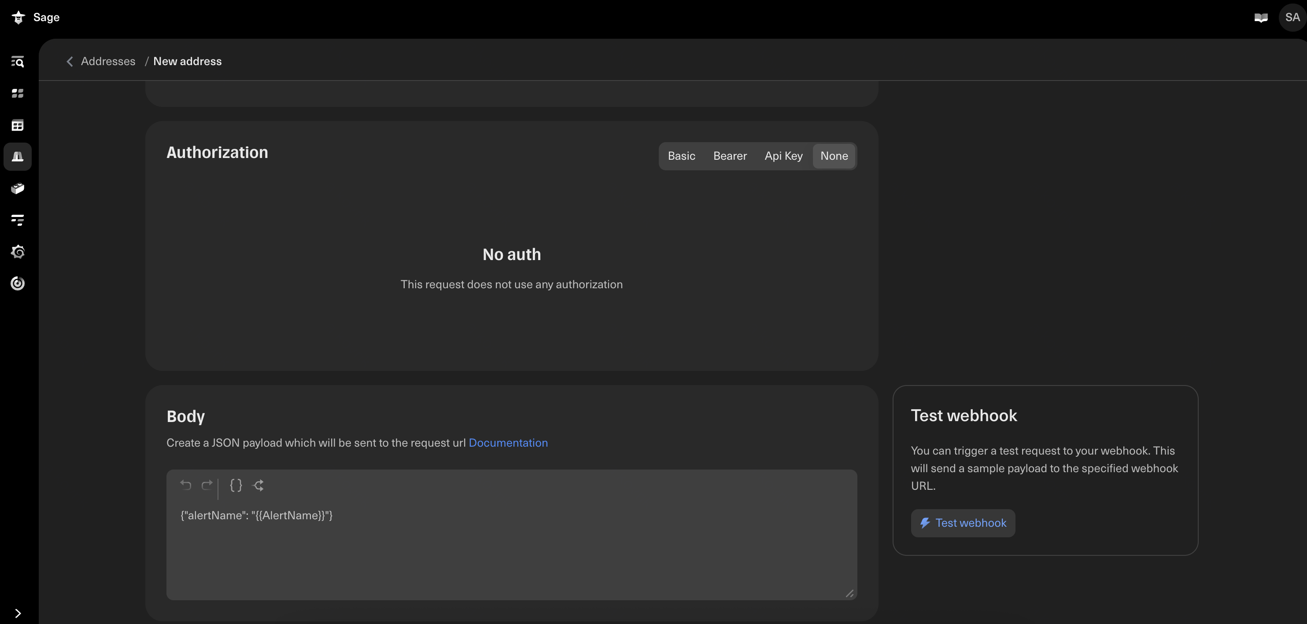Click the Authorization section heading
The height and width of the screenshot is (624, 1307).
(217, 153)
